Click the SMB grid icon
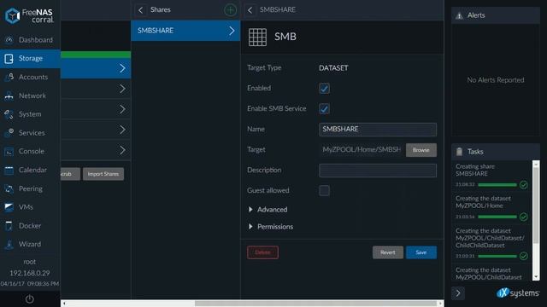547x307 pixels. coord(257,37)
